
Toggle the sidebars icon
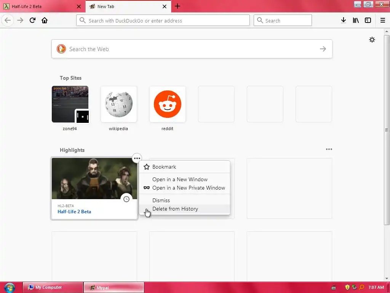[x=368, y=20]
